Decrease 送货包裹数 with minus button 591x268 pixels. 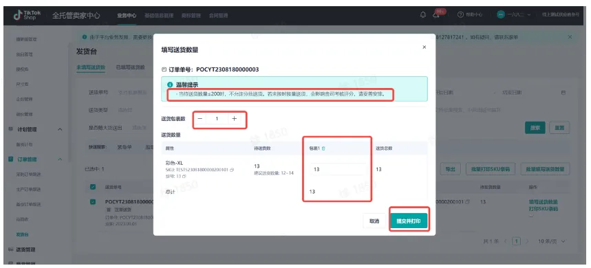(200, 119)
